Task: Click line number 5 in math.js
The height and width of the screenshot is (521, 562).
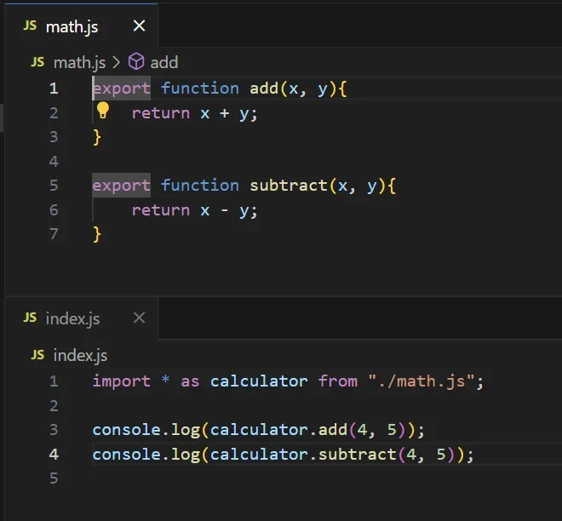Action: (54, 186)
